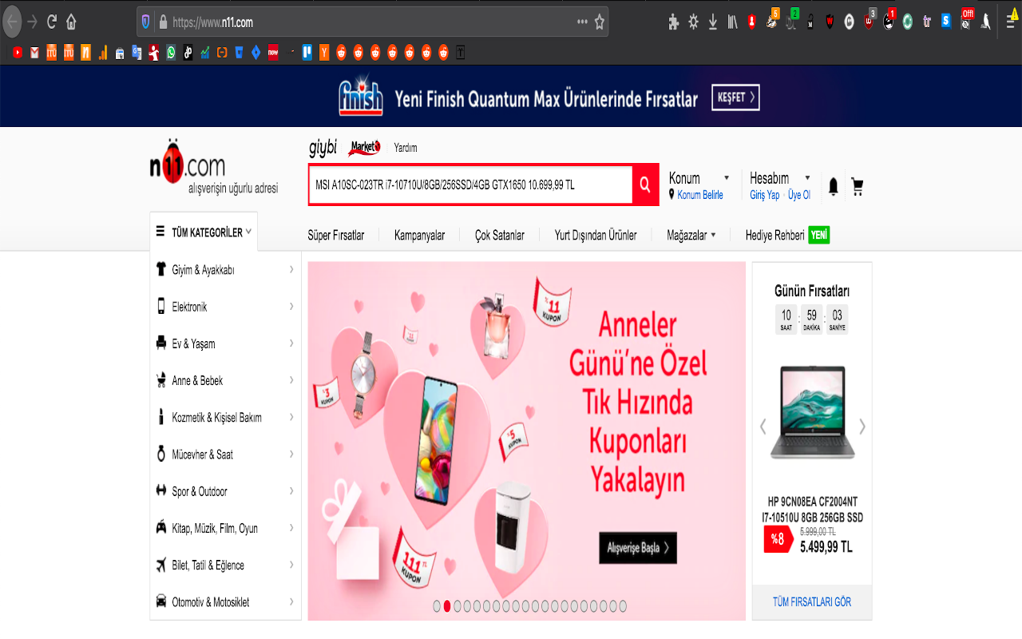Open the Trello bookmark
This screenshot has height=639, width=1022.
click(307, 53)
